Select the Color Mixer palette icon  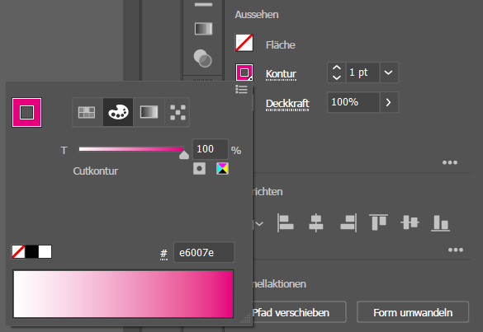click(118, 112)
